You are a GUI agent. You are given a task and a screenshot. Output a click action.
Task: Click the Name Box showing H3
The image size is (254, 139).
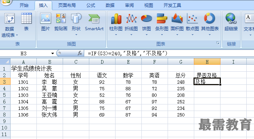tap(24, 53)
